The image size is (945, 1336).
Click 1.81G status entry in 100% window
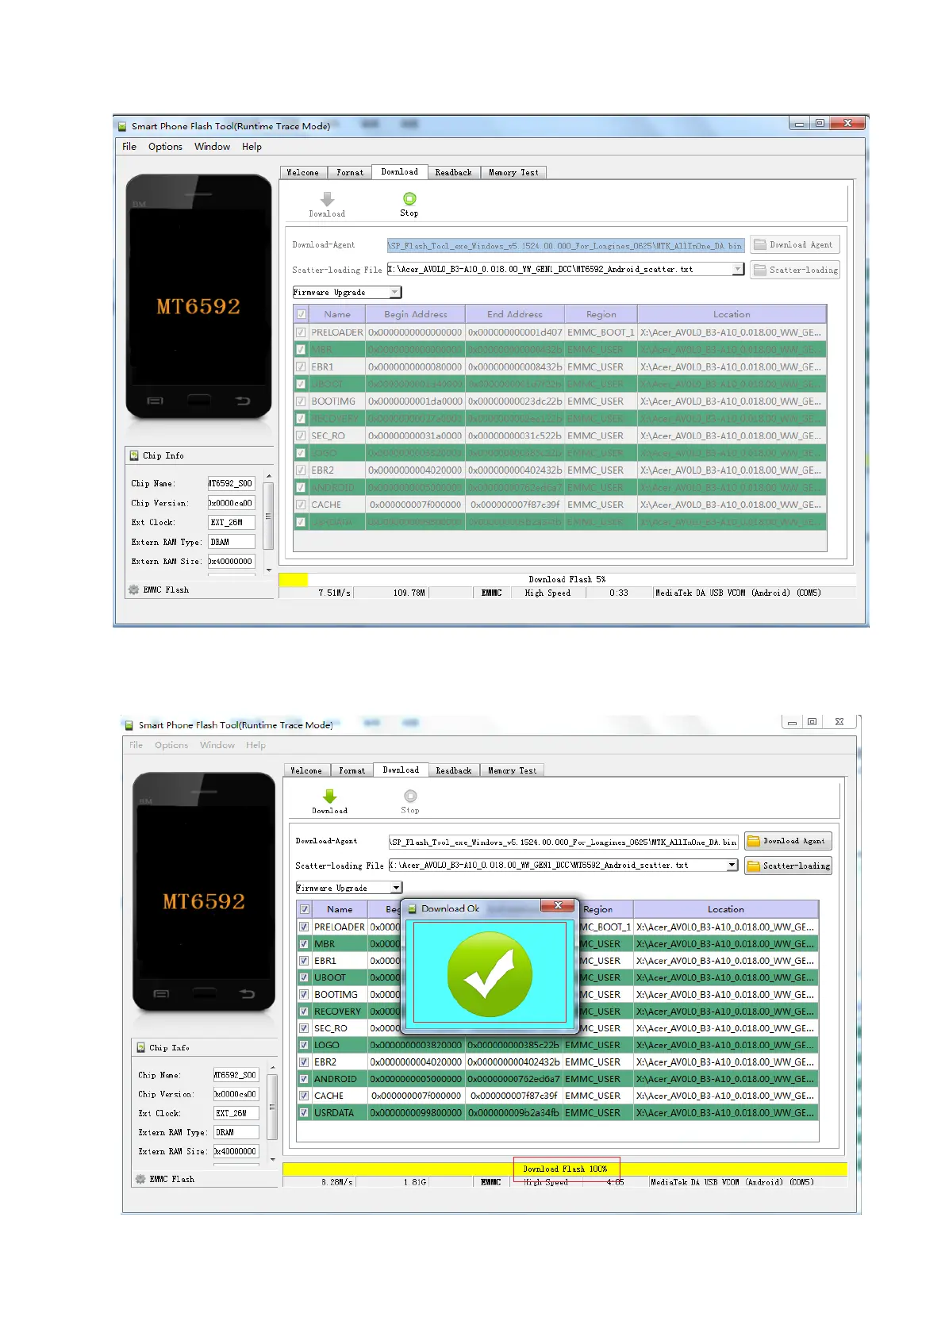414,1182
